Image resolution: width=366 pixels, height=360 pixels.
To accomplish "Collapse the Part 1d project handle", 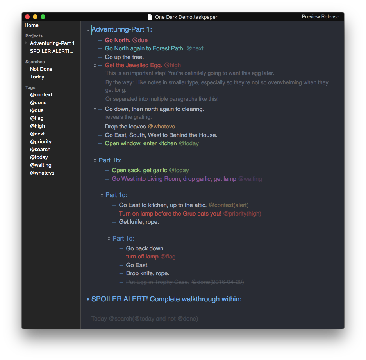I will coord(109,239).
